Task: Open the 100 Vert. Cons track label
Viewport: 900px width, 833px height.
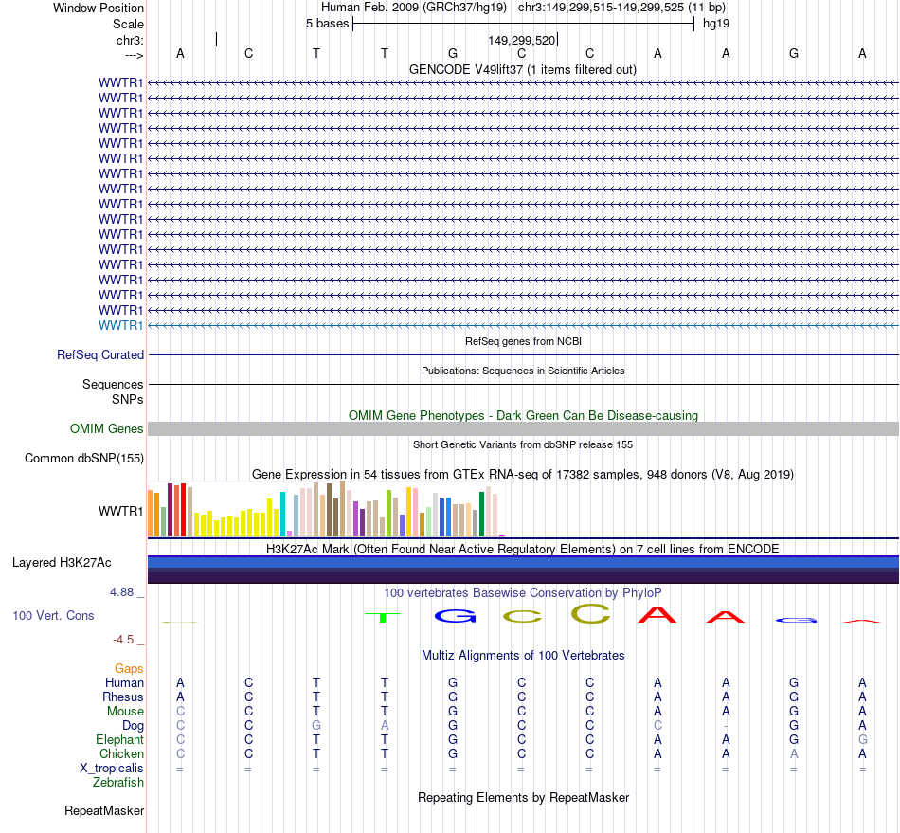Action: [x=53, y=615]
